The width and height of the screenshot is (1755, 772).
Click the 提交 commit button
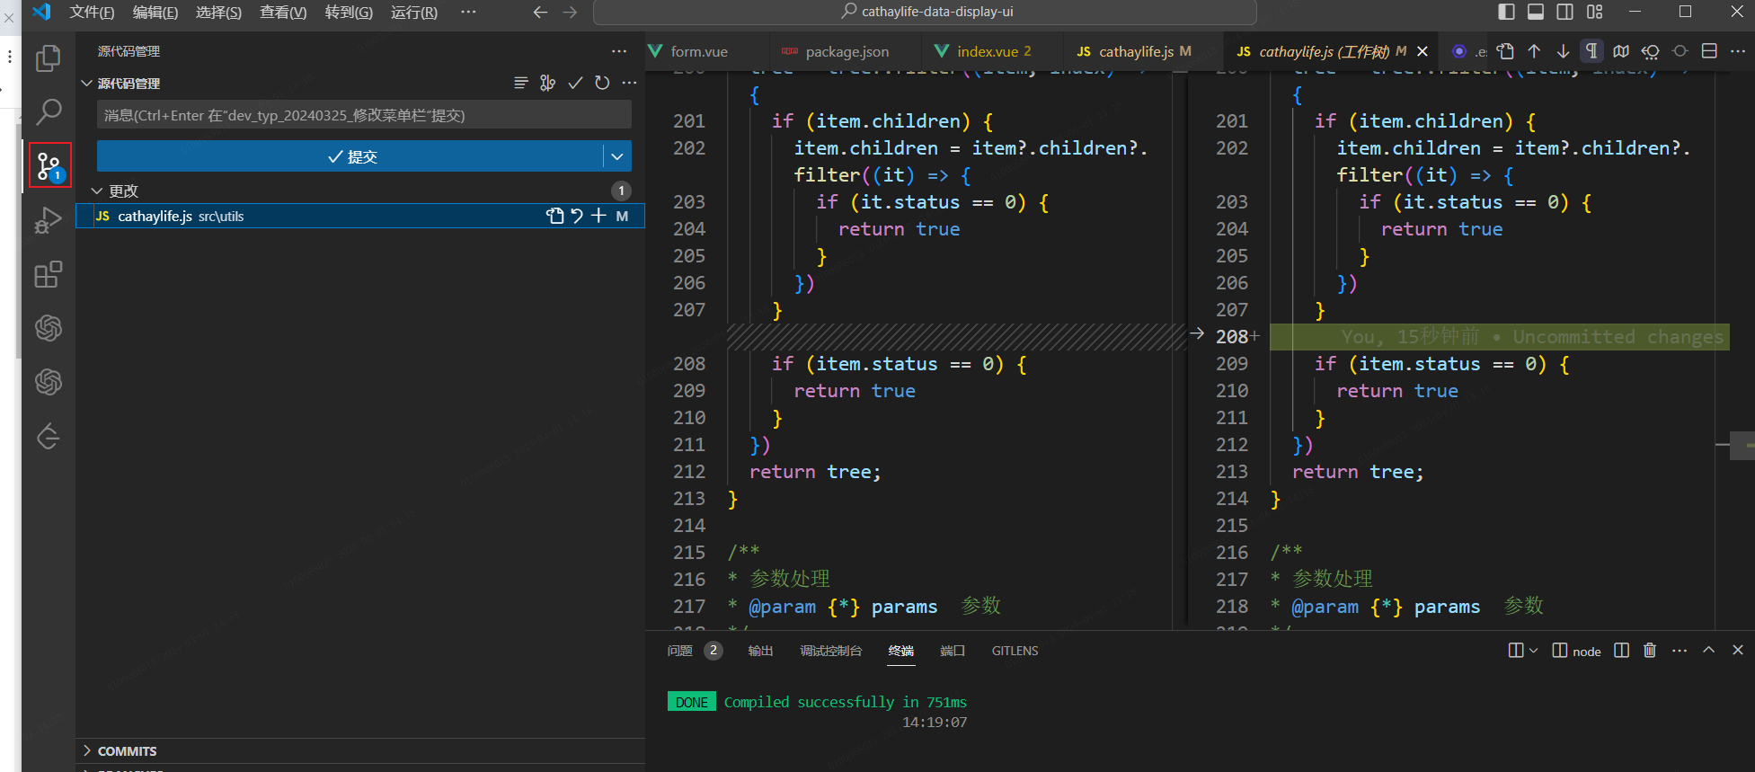(x=350, y=156)
